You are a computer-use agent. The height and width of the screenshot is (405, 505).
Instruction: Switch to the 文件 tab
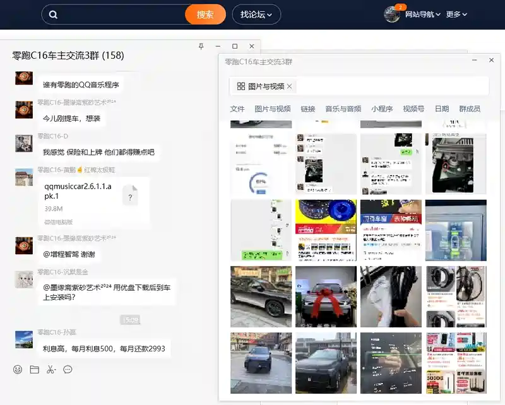tap(237, 109)
